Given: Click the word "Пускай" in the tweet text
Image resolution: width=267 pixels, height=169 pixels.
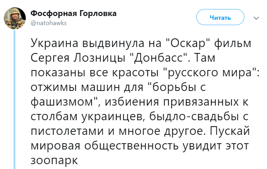Looking at the screenshot, I should click(x=230, y=131).
